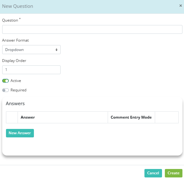The width and height of the screenshot is (184, 179).
Task: Close the New Question dialog
Action: (x=181, y=6)
